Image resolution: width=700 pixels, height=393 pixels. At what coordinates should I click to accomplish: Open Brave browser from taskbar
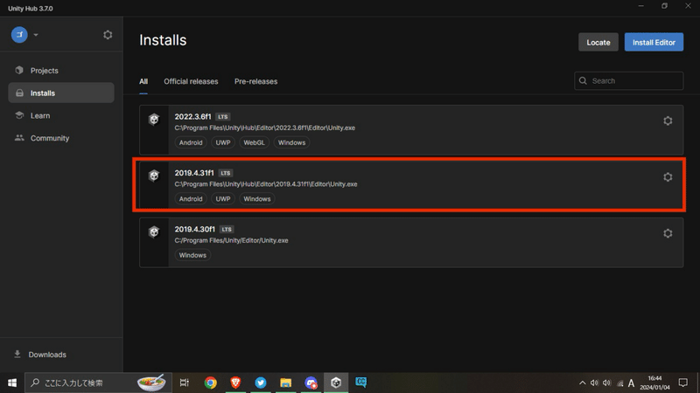click(x=235, y=383)
